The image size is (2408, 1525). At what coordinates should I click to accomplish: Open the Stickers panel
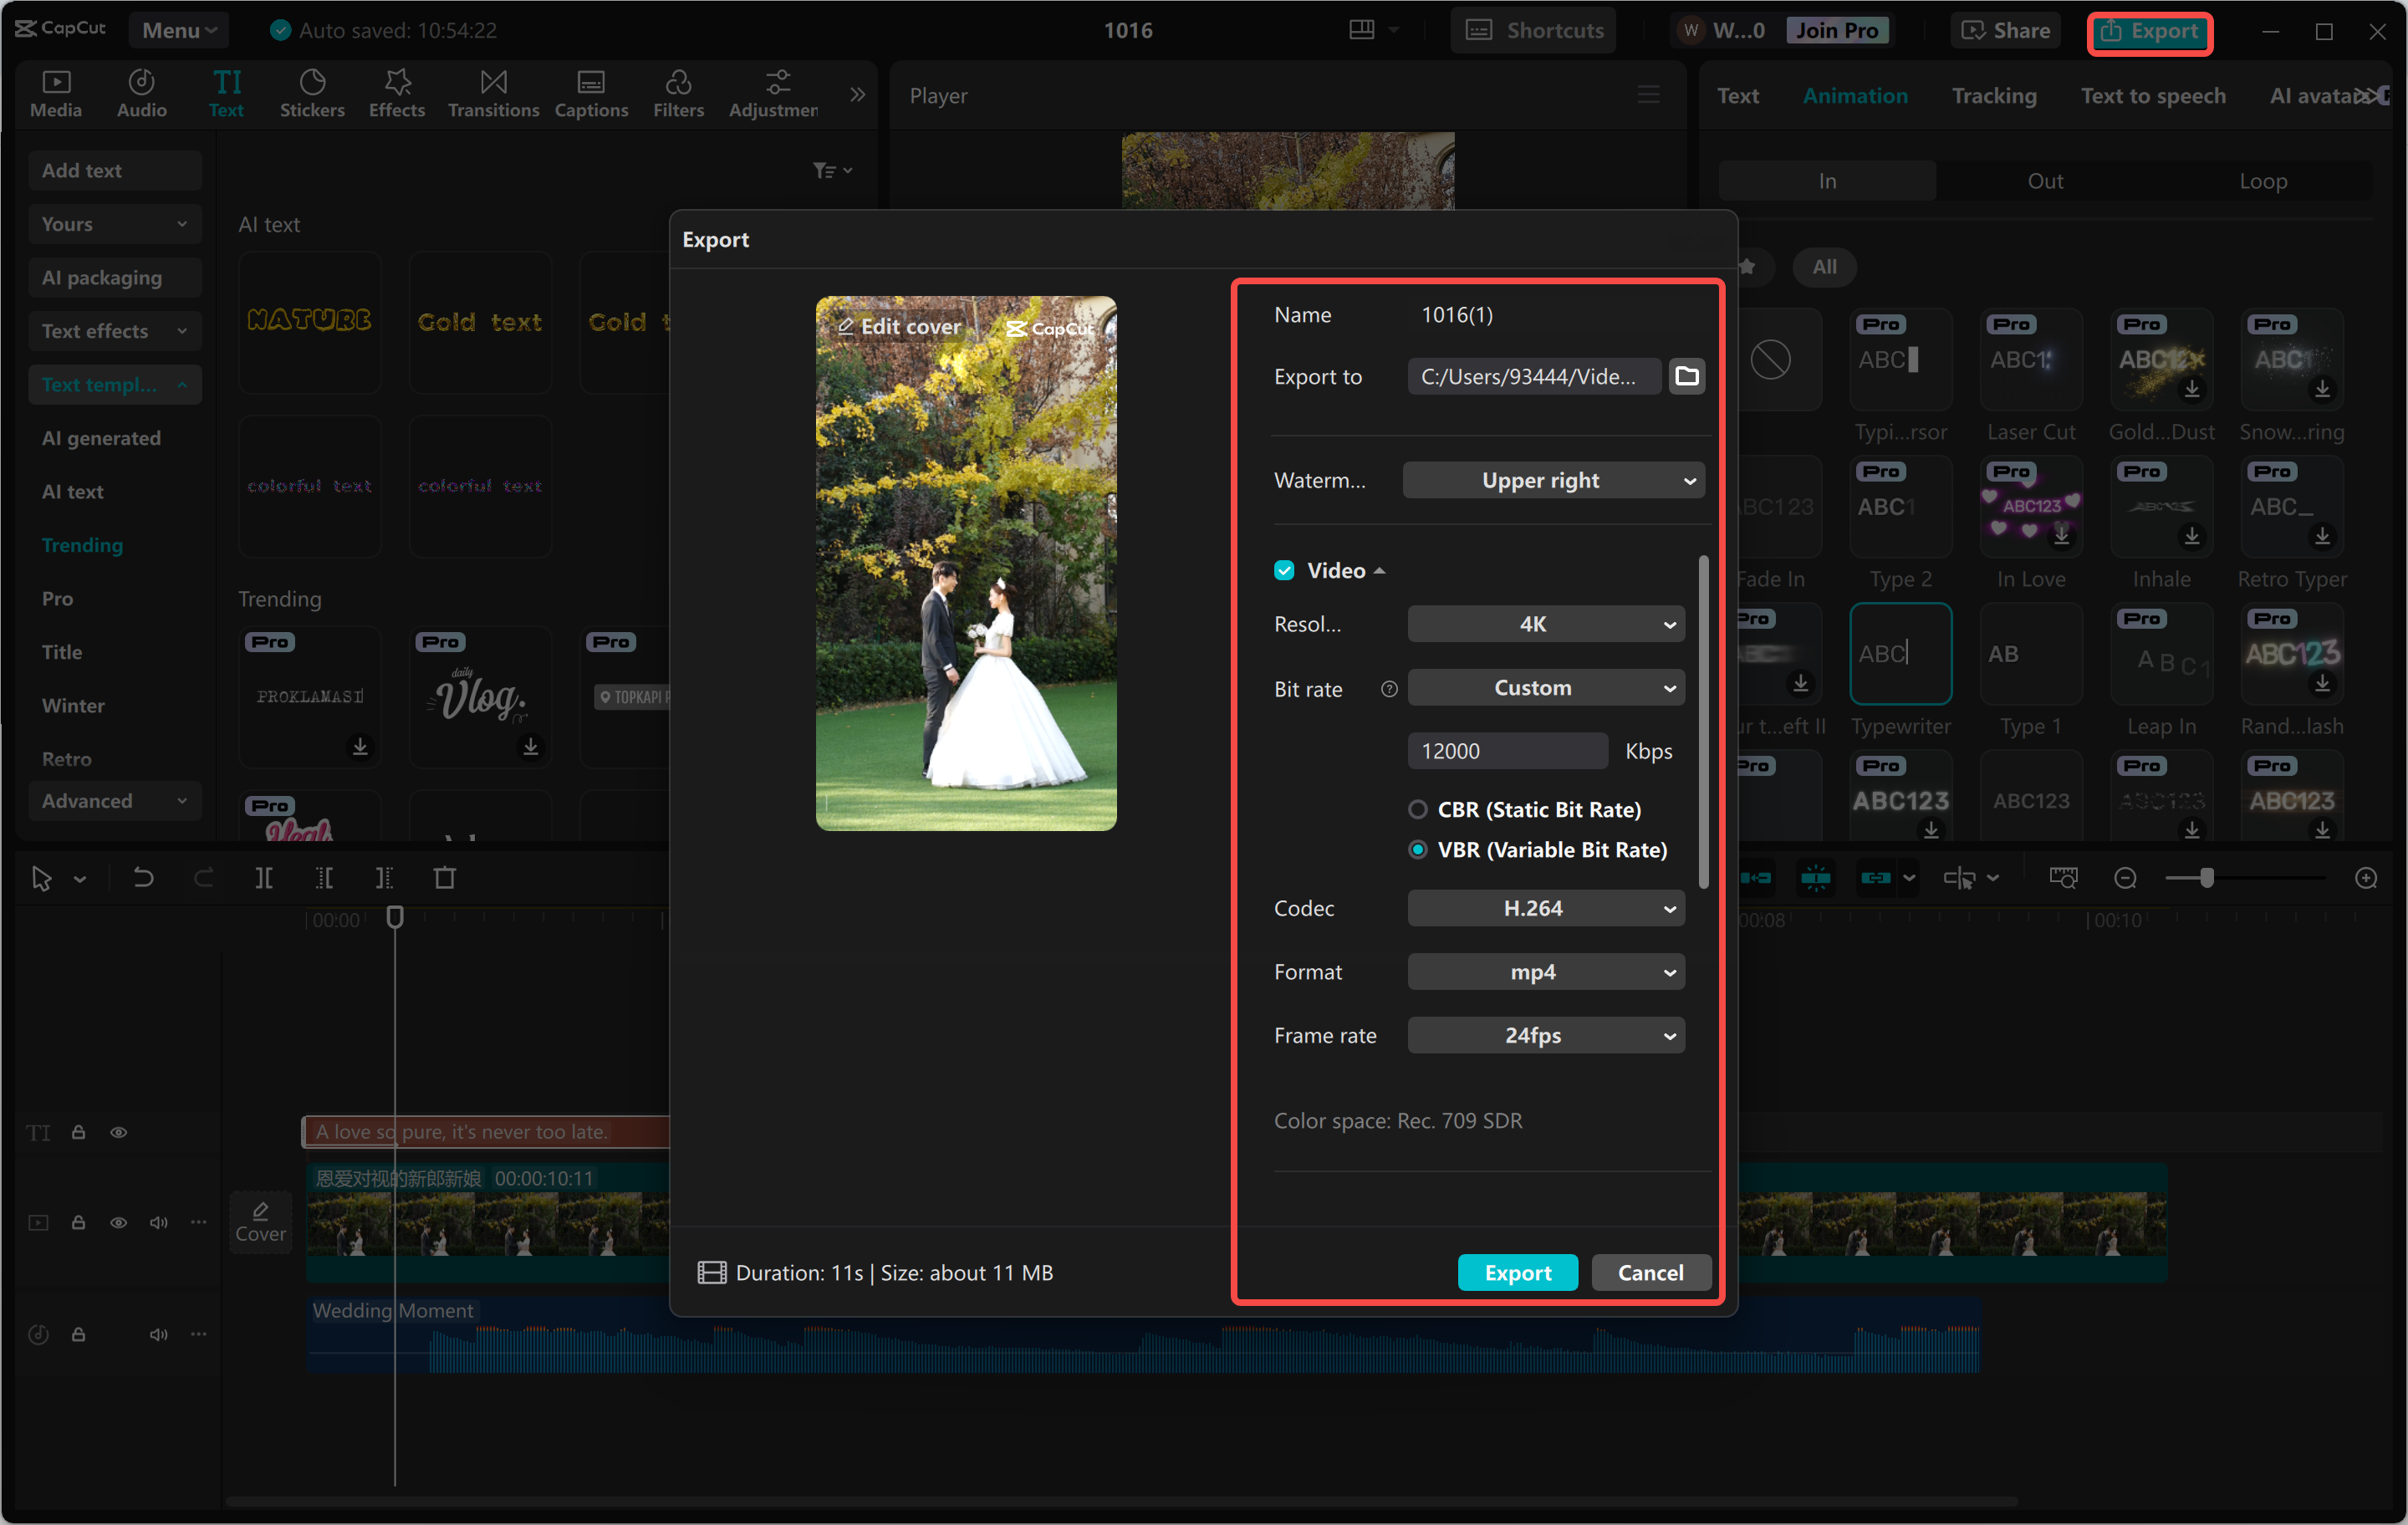pos(312,93)
